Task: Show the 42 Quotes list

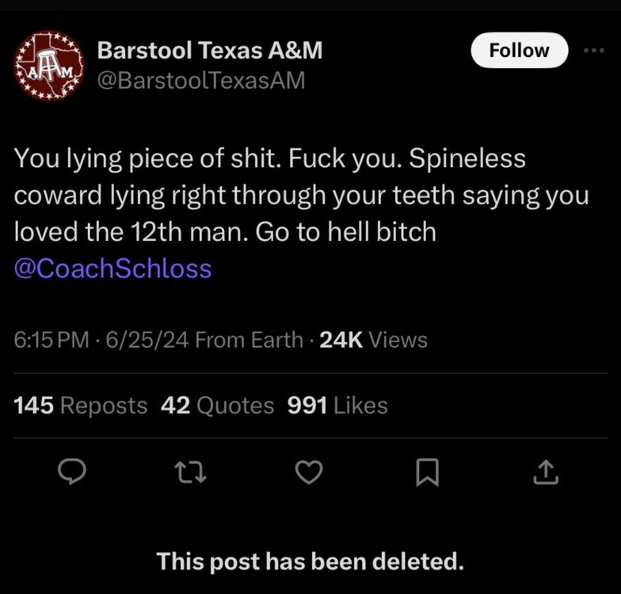Action: click(217, 406)
